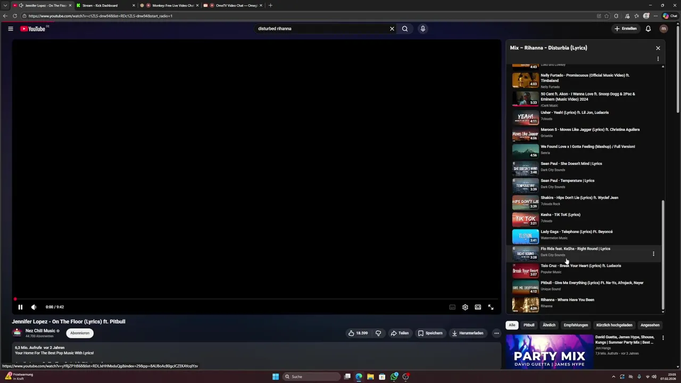Play Rihanna - Where Have You Been
The height and width of the screenshot is (383, 681).
585,303
